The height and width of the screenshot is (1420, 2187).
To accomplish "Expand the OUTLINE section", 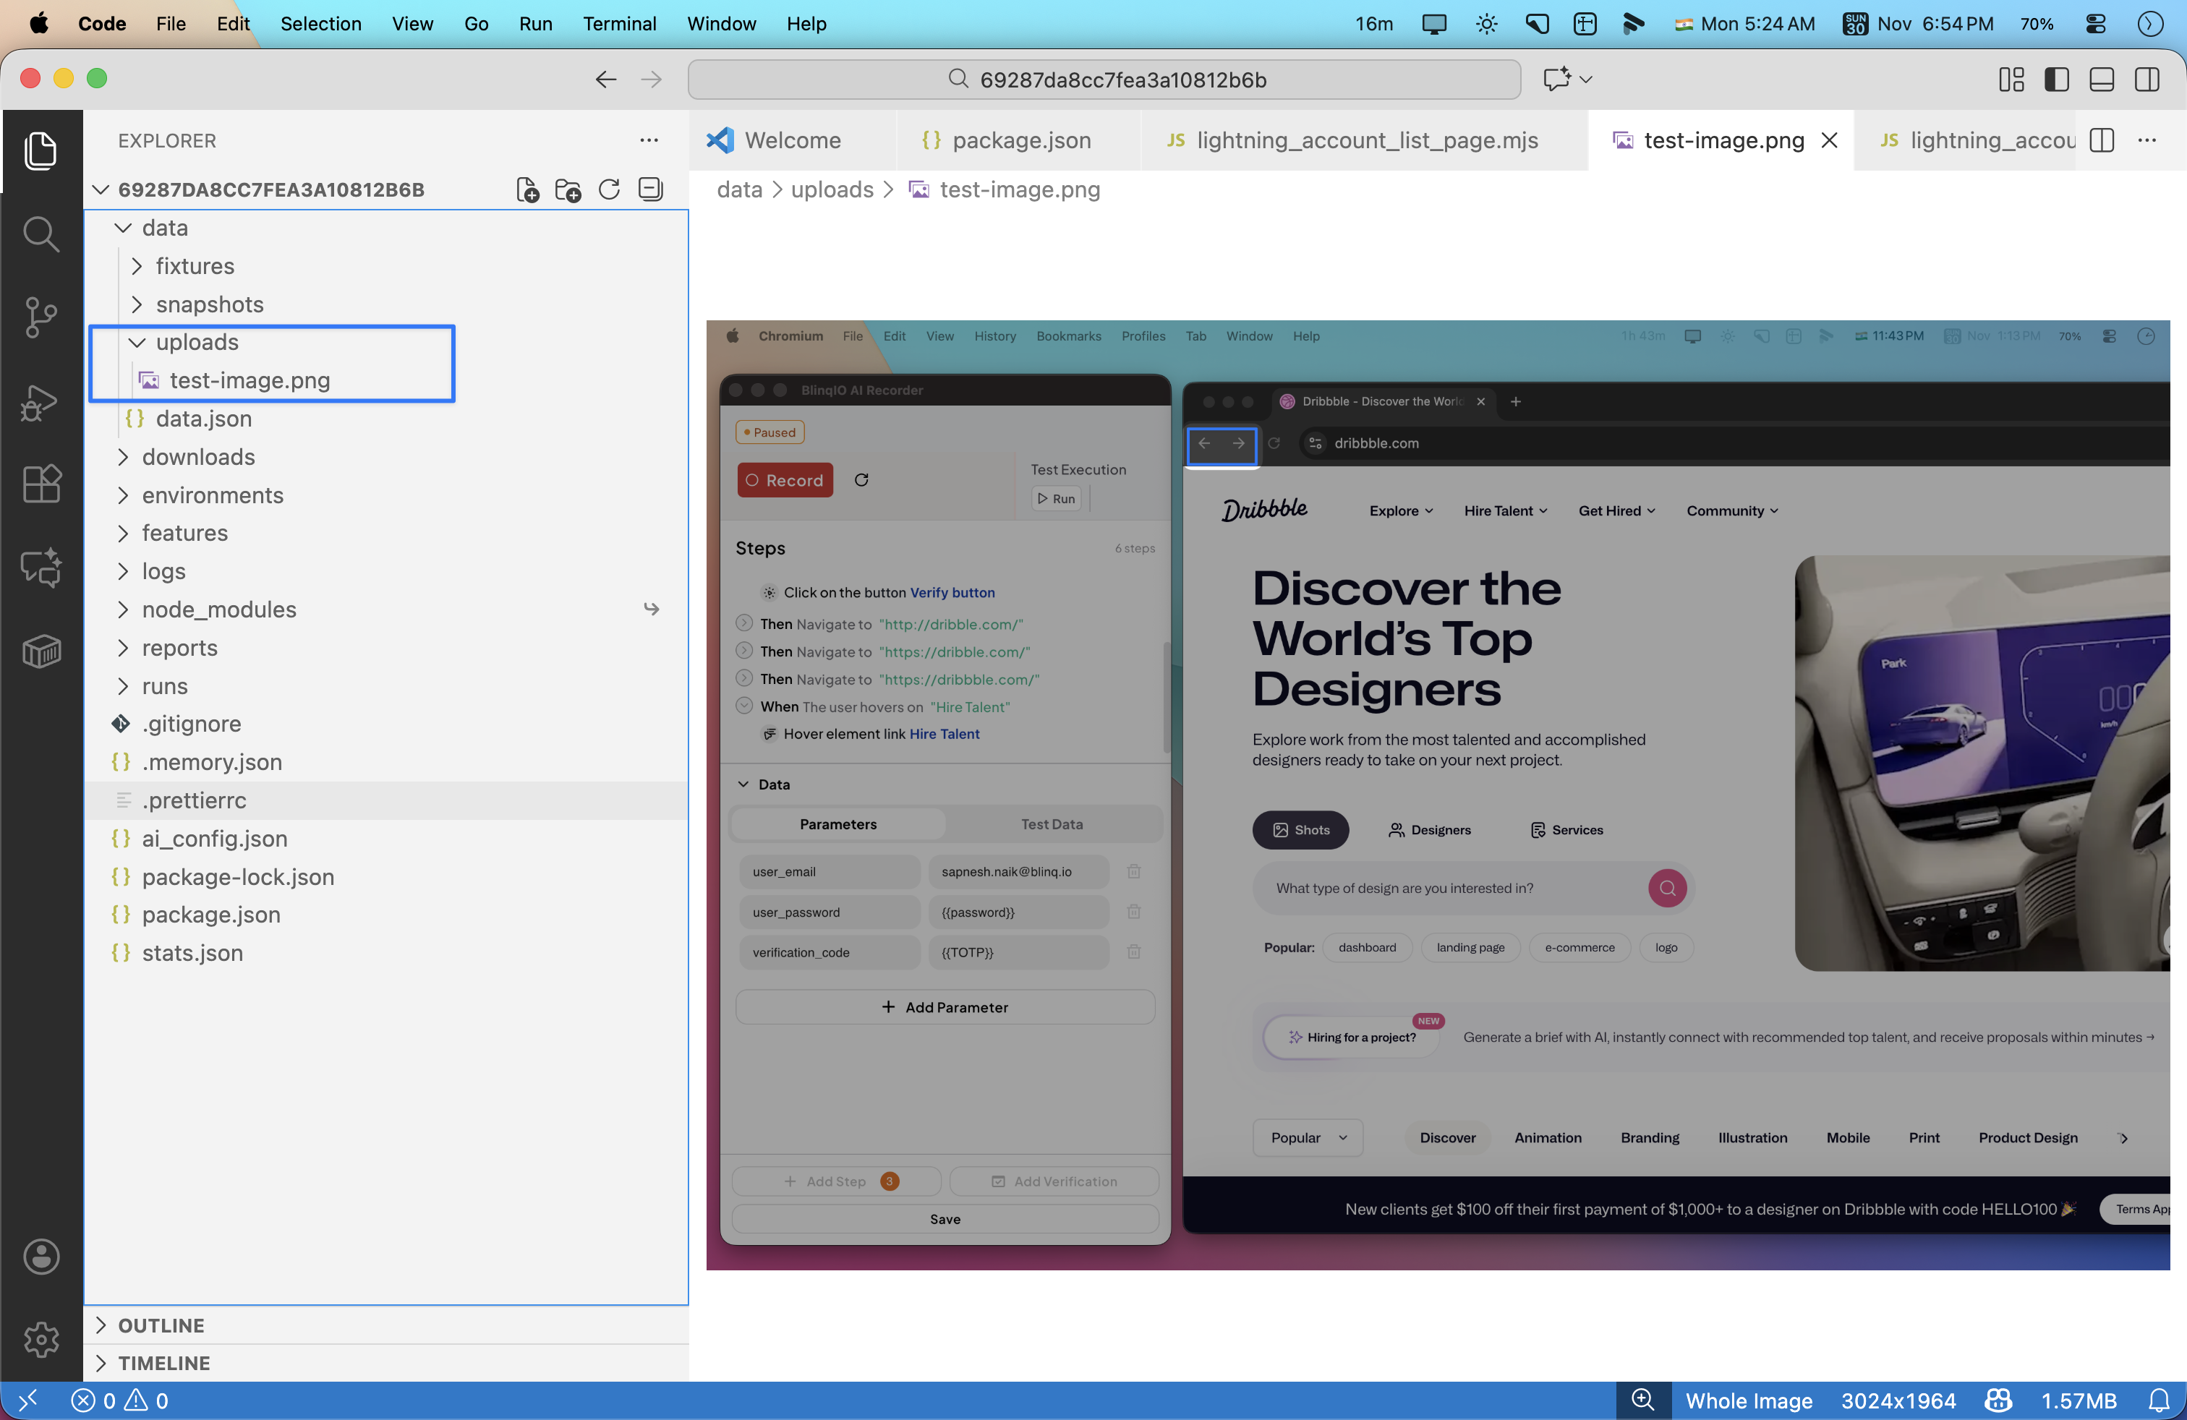I will coord(162,1325).
